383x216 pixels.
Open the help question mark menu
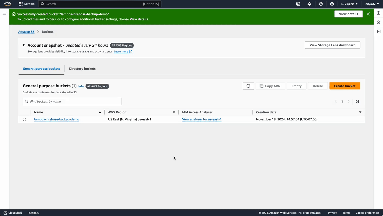[x=321, y=4]
